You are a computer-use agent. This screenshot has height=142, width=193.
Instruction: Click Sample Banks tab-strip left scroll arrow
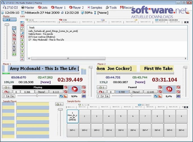(x=185, y=107)
